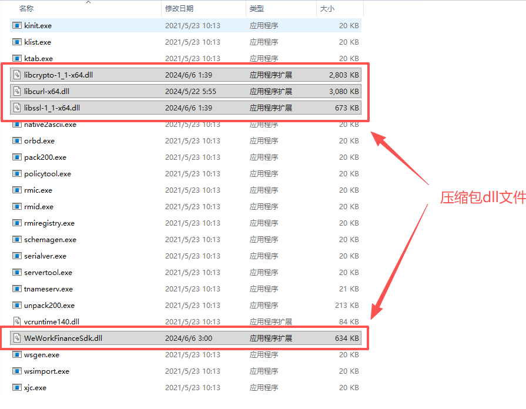Click the ktab.exe file icon
This screenshot has width=526, height=409.
[17, 58]
